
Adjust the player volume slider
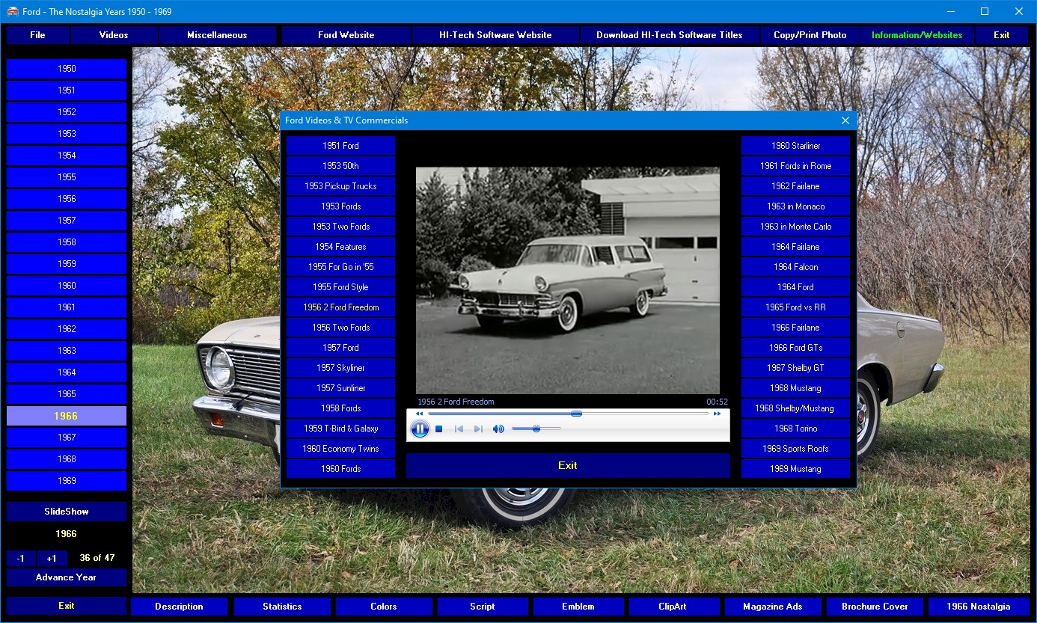(536, 429)
